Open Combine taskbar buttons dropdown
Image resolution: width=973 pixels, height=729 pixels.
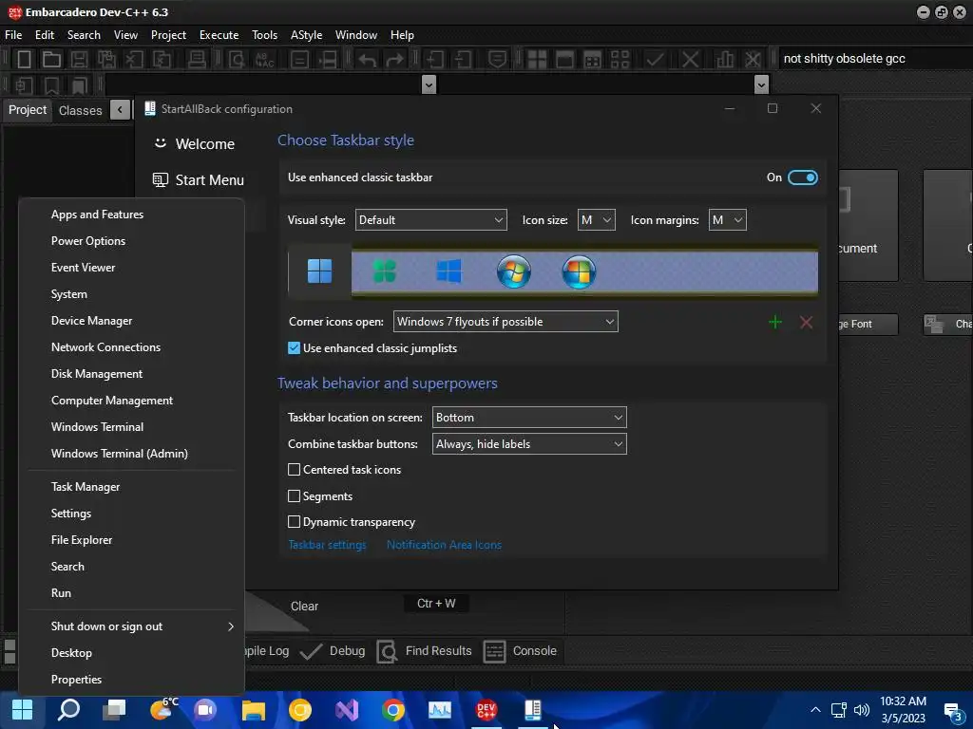point(529,444)
